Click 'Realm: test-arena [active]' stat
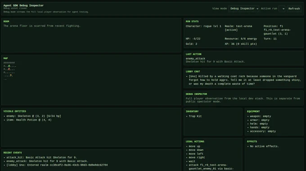The height and width of the screenshot is (171, 306). 238,28
